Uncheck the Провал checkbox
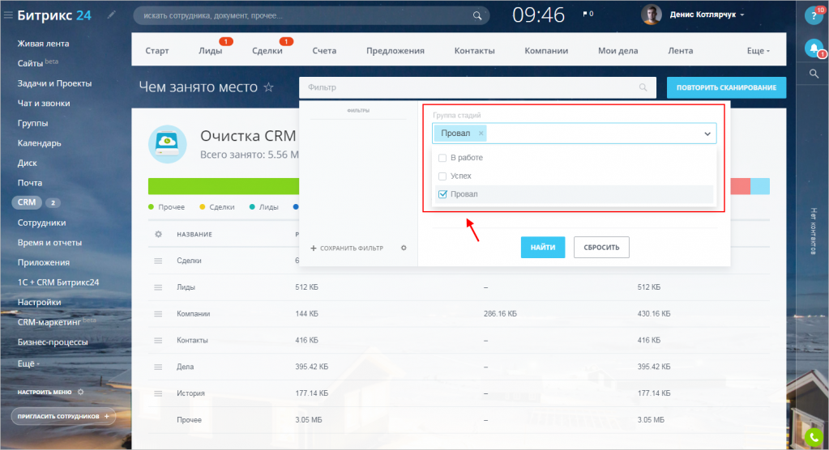Viewport: 829px width, 450px height. [x=442, y=194]
